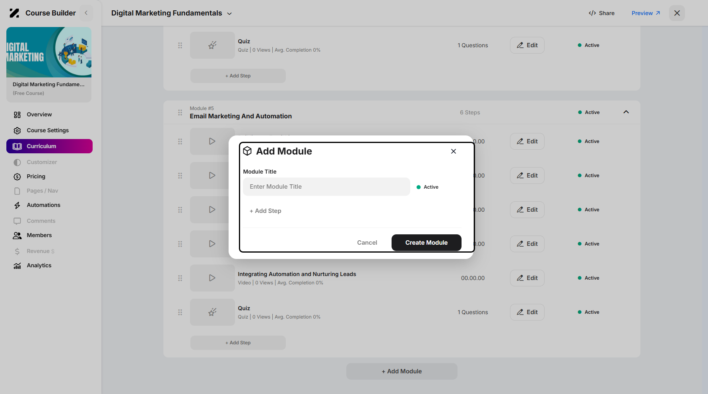This screenshot has height=394, width=708.
Task: Close the Add Module dialog with X
Action: (x=454, y=151)
